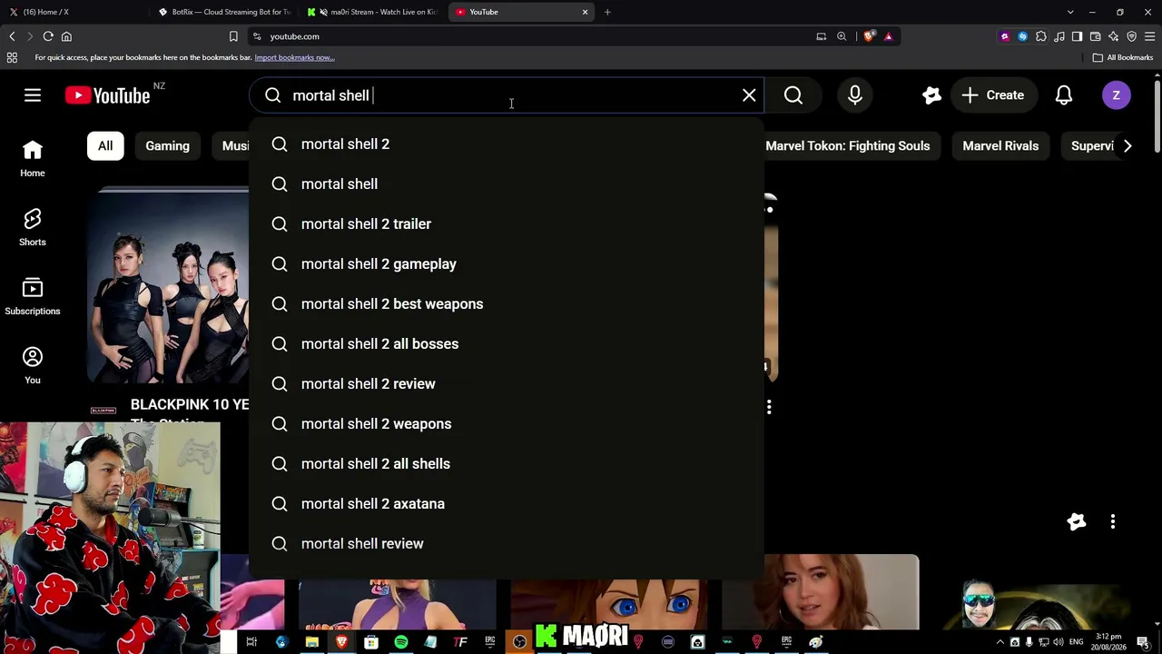Open YouTube notifications bell
Viewport: 1162px width, 654px height.
coord(1064,95)
